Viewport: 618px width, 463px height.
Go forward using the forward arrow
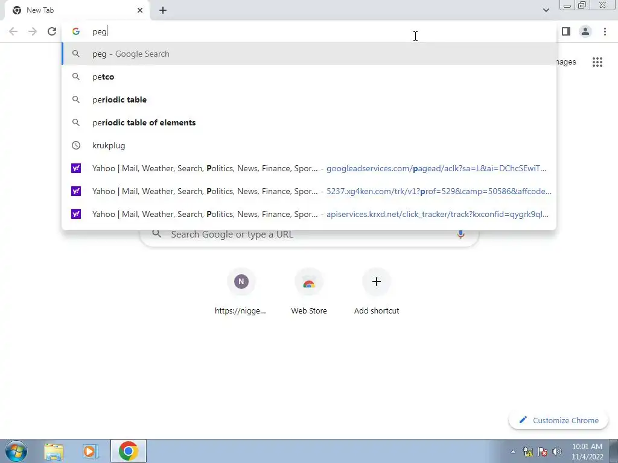pyautogui.click(x=33, y=31)
